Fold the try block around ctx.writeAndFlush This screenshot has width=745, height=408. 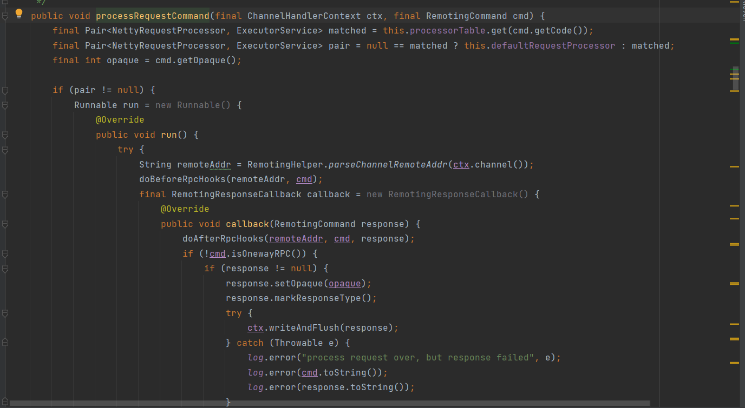(x=5, y=313)
